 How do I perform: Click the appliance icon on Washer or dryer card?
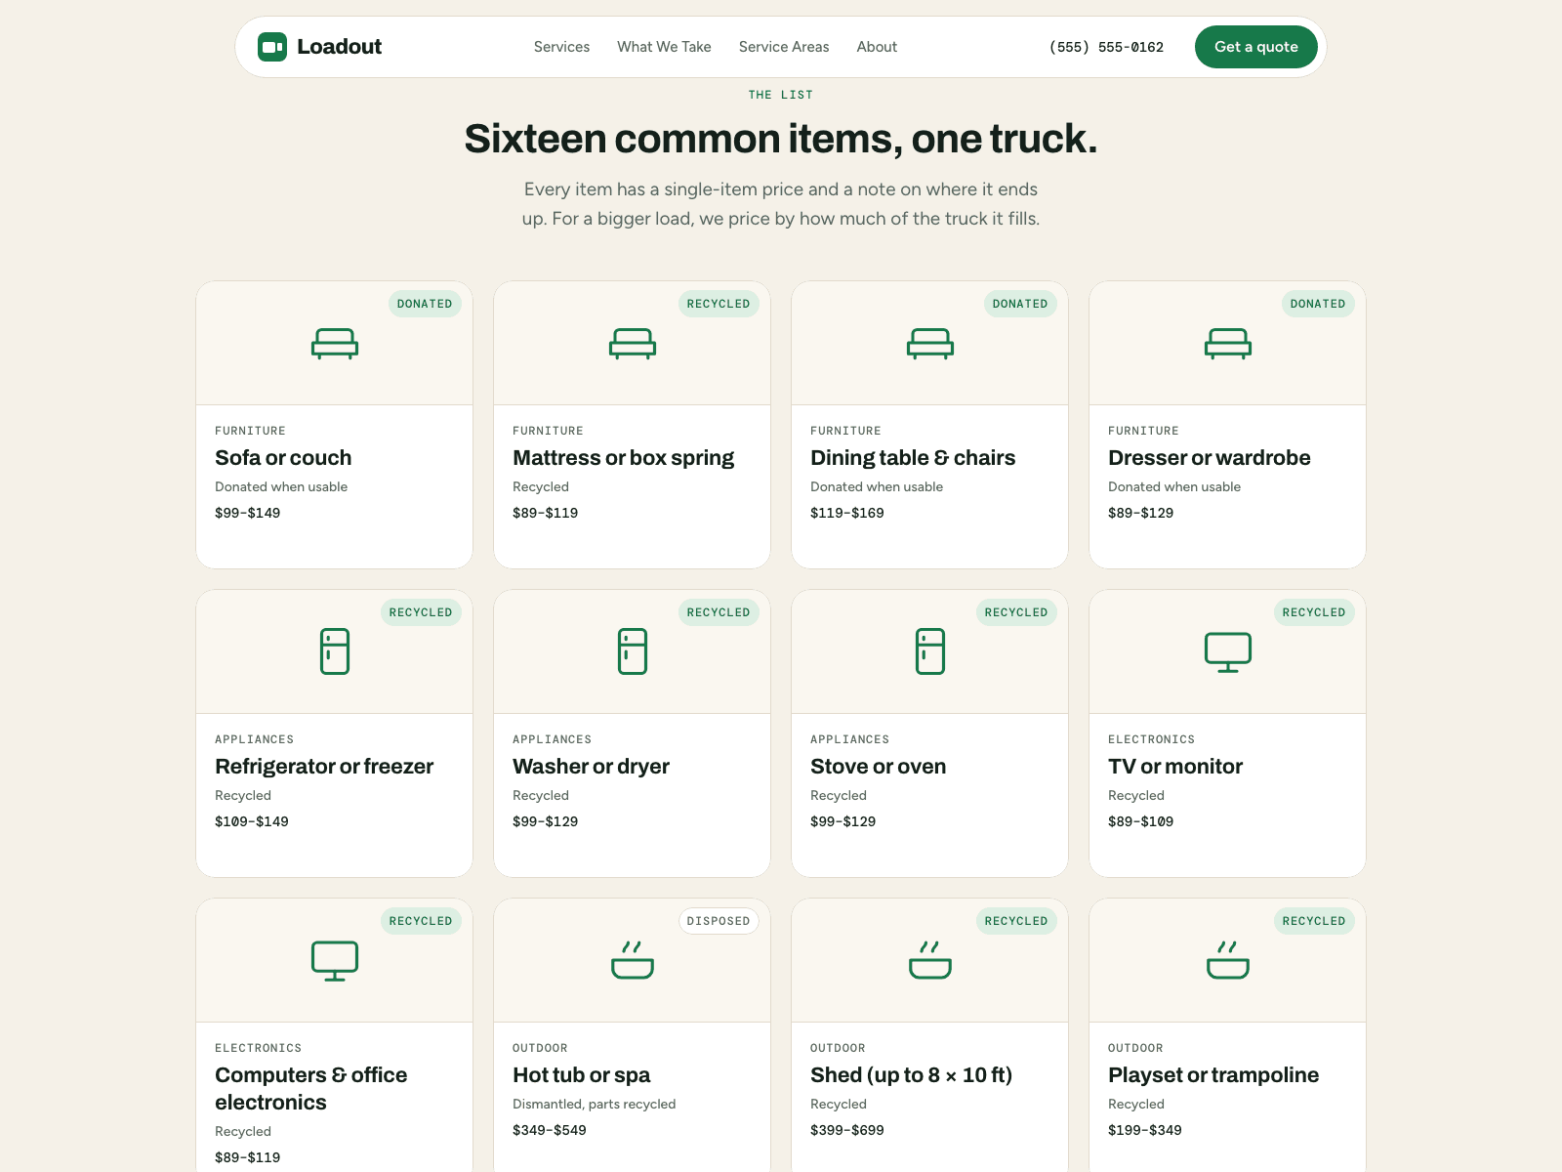click(x=633, y=651)
